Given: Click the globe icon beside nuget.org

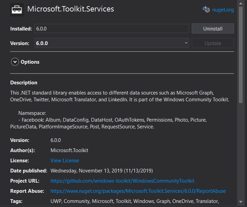Looking at the screenshot, I should [x=206, y=9].
